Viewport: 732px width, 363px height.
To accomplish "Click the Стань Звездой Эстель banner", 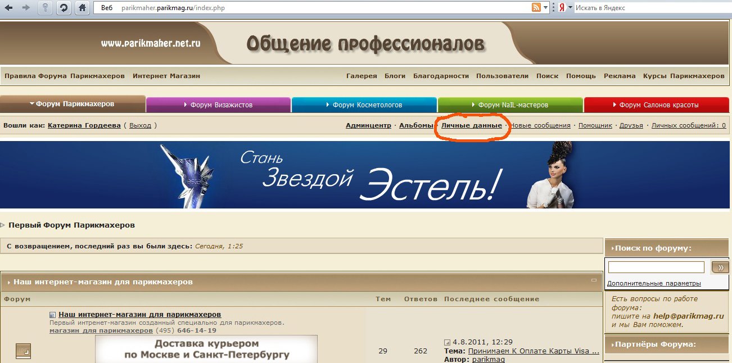I will (365, 175).
